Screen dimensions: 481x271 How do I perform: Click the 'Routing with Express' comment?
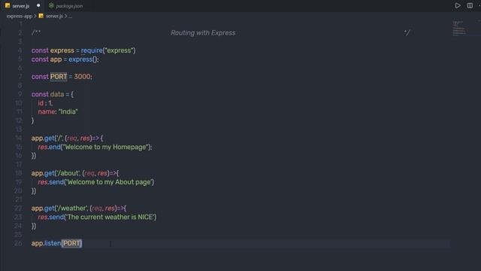click(203, 33)
